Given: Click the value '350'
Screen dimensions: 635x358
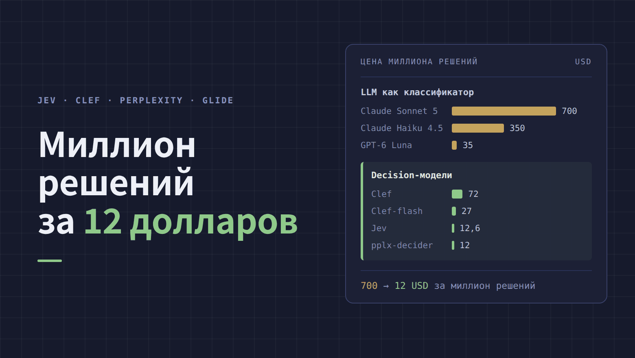Looking at the screenshot, I should (x=517, y=128).
